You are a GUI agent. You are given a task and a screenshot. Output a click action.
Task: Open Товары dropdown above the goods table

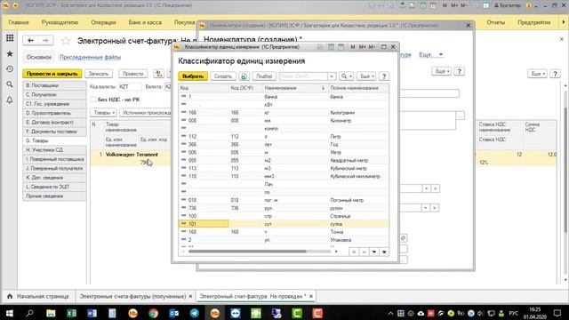[x=103, y=113]
